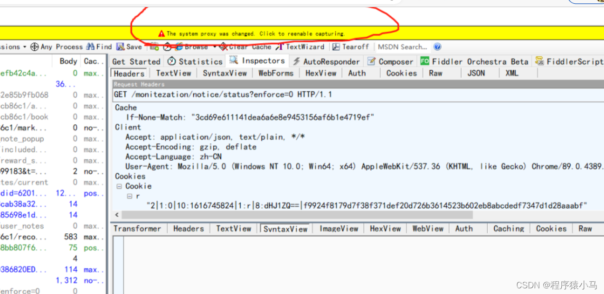The width and height of the screenshot is (604, 294).
Task: Collapse the r cookie node
Action: (x=129, y=196)
